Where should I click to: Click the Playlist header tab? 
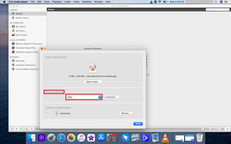(x=51, y=9)
